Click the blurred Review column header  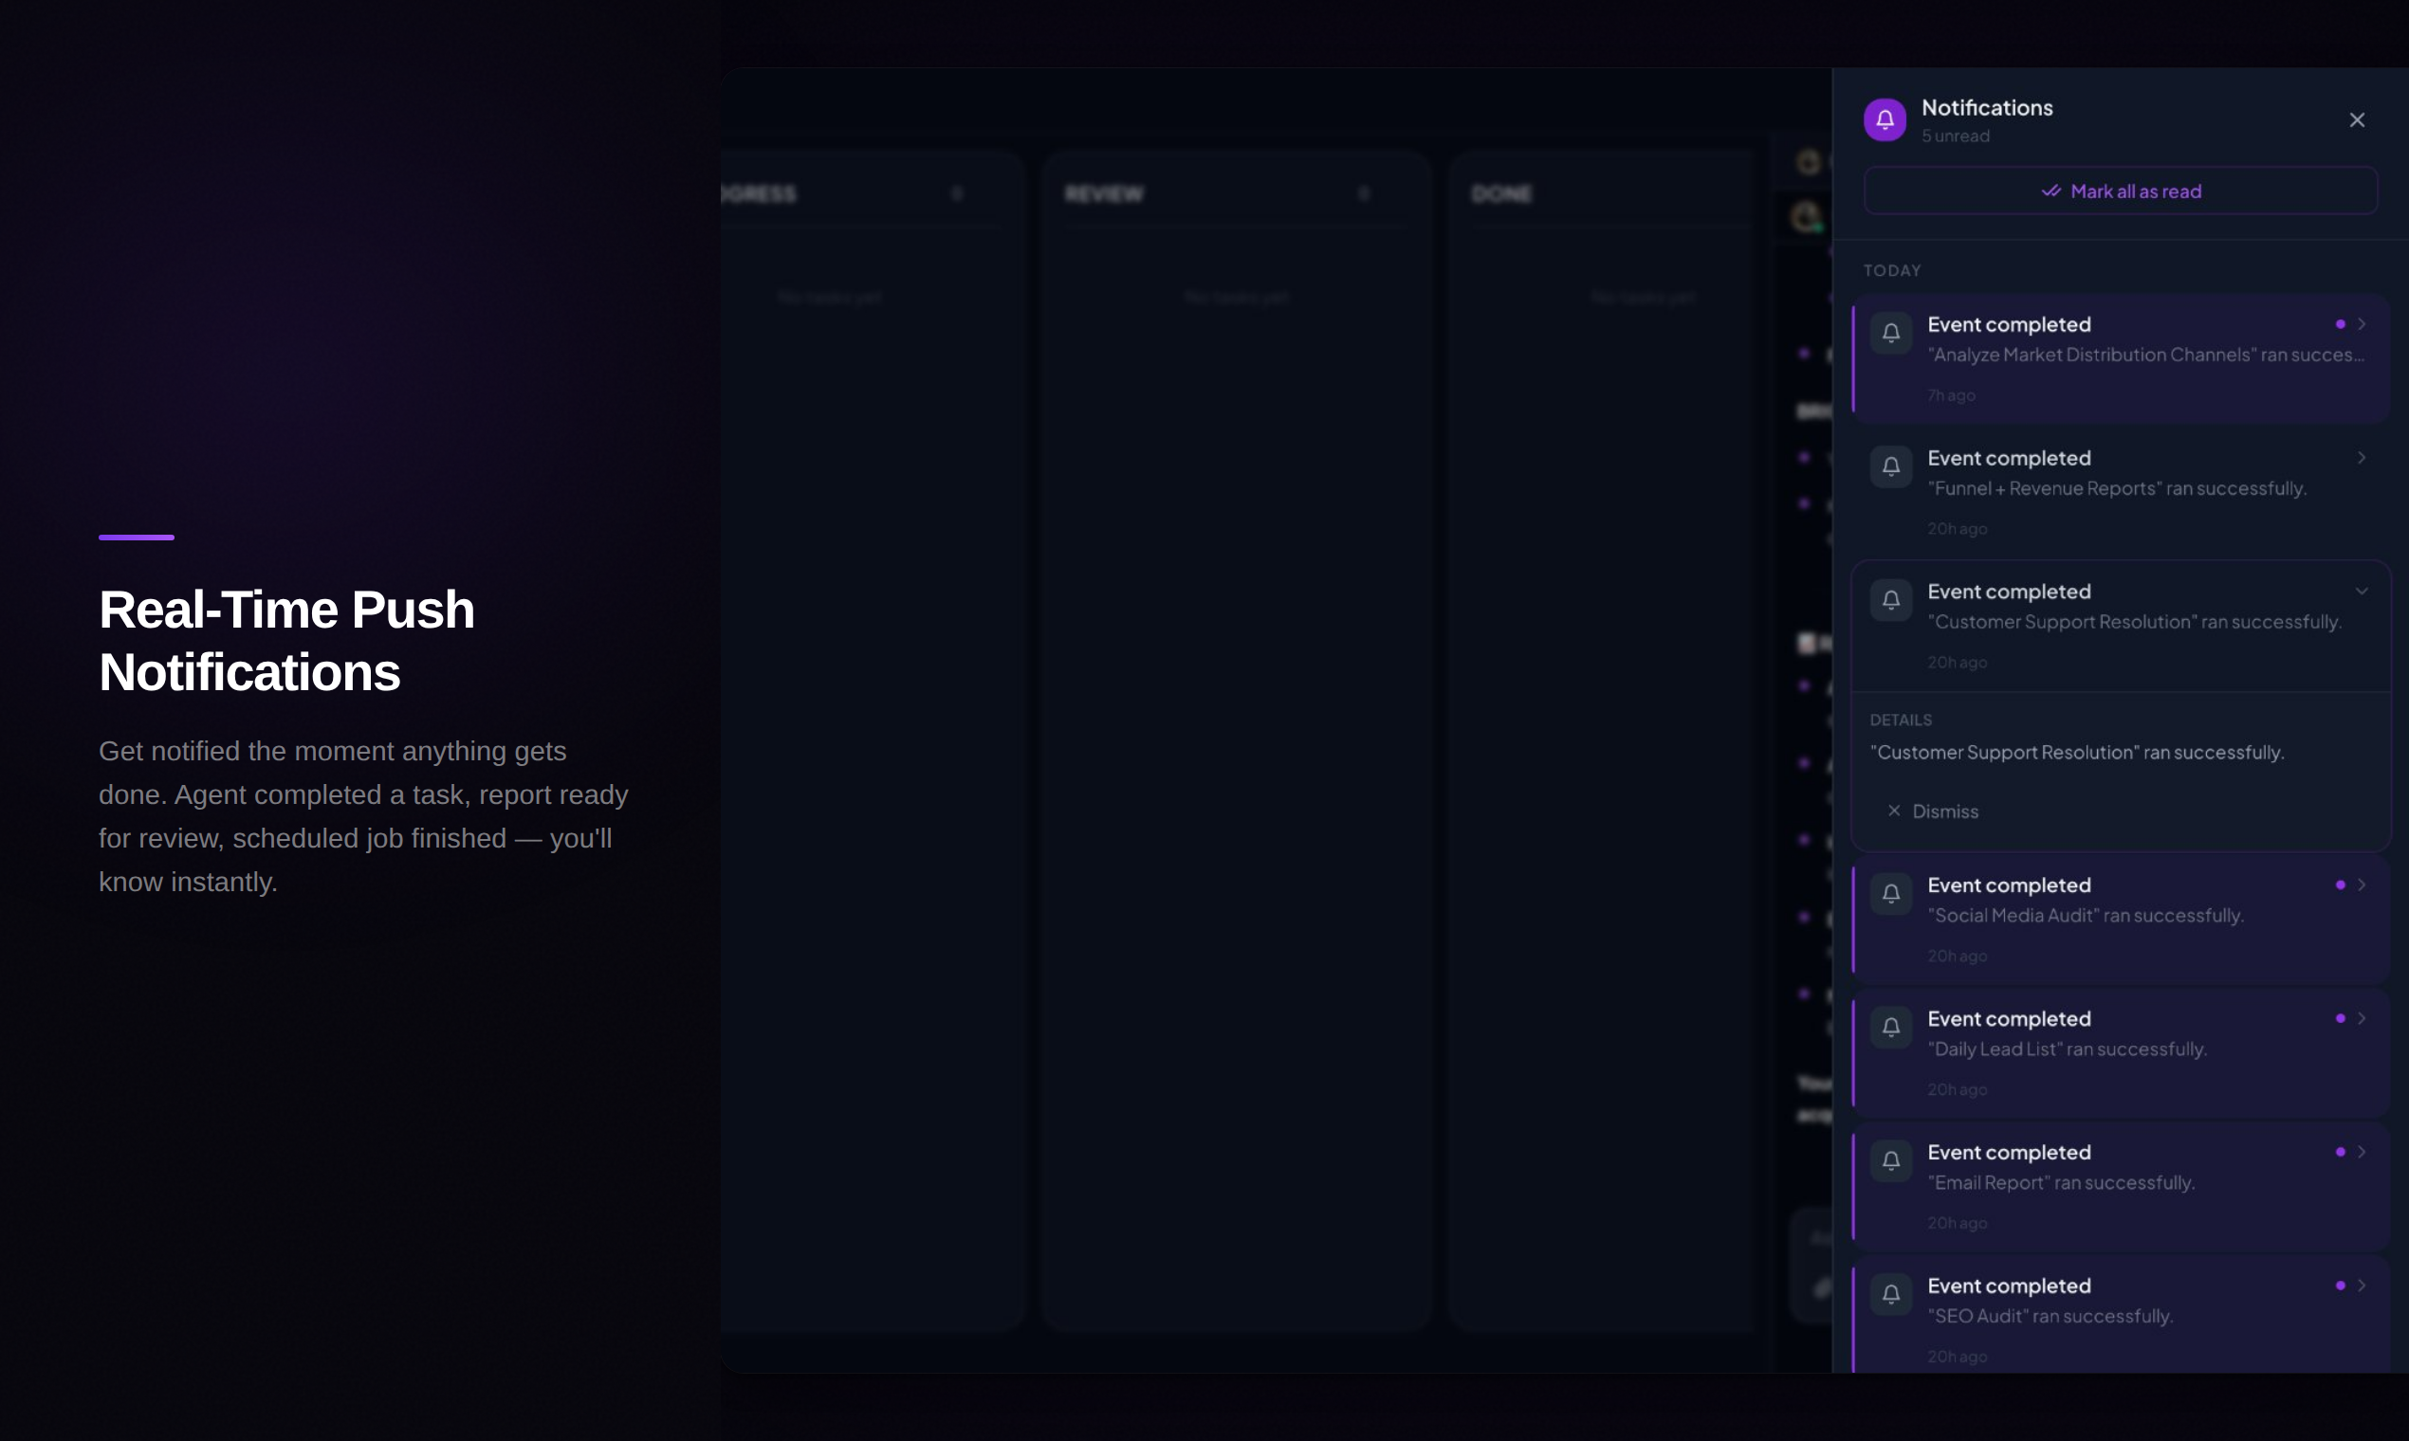[1105, 194]
